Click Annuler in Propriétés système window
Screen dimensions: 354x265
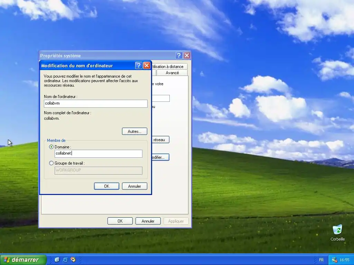pyautogui.click(x=148, y=221)
